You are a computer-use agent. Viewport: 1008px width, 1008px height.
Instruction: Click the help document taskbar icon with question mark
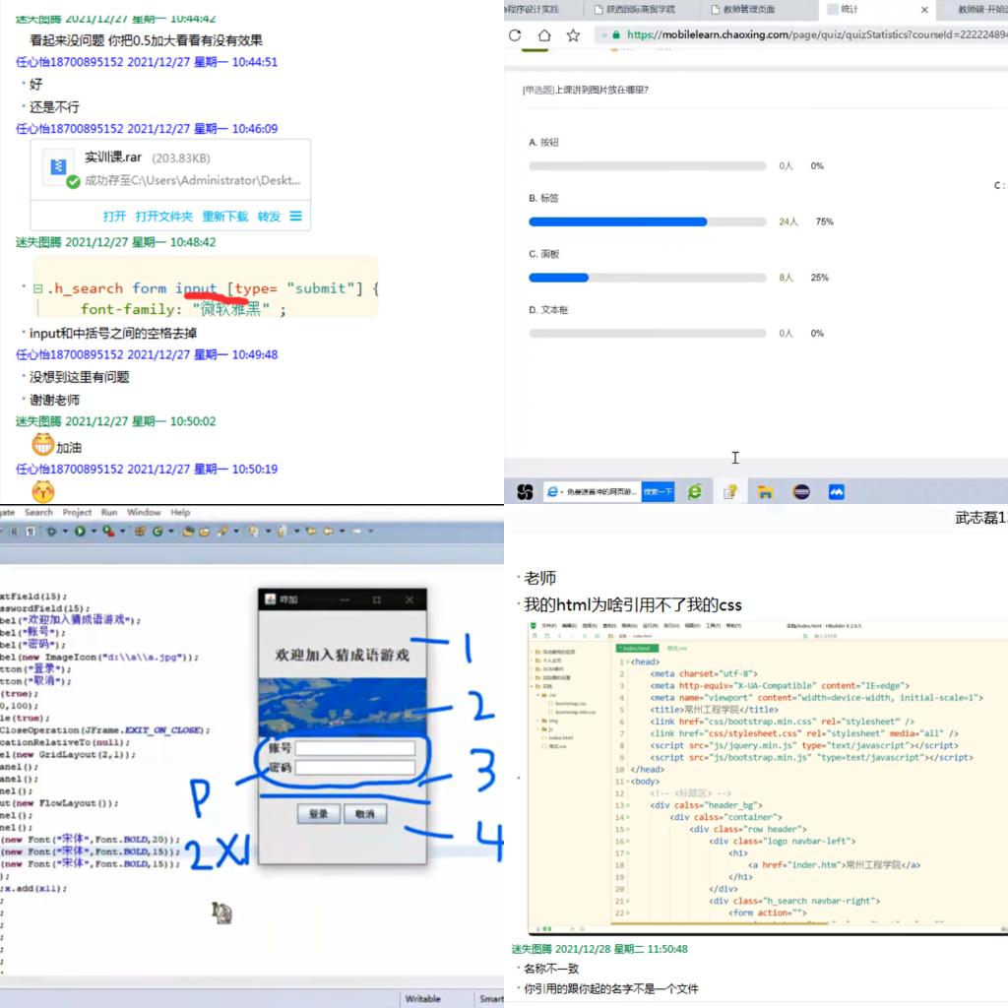[x=730, y=492]
